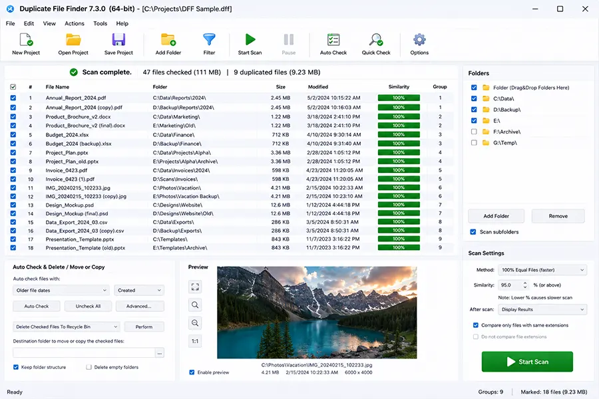The image size is (599, 399).
Task: Uncheck row 1 Annual_Report_2024.pdf checkbox
Action: (x=13, y=98)
